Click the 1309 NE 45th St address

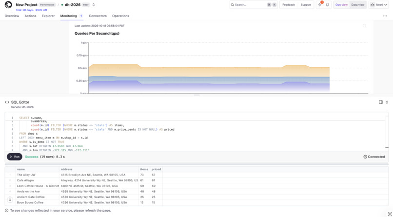tap(89, 186)
